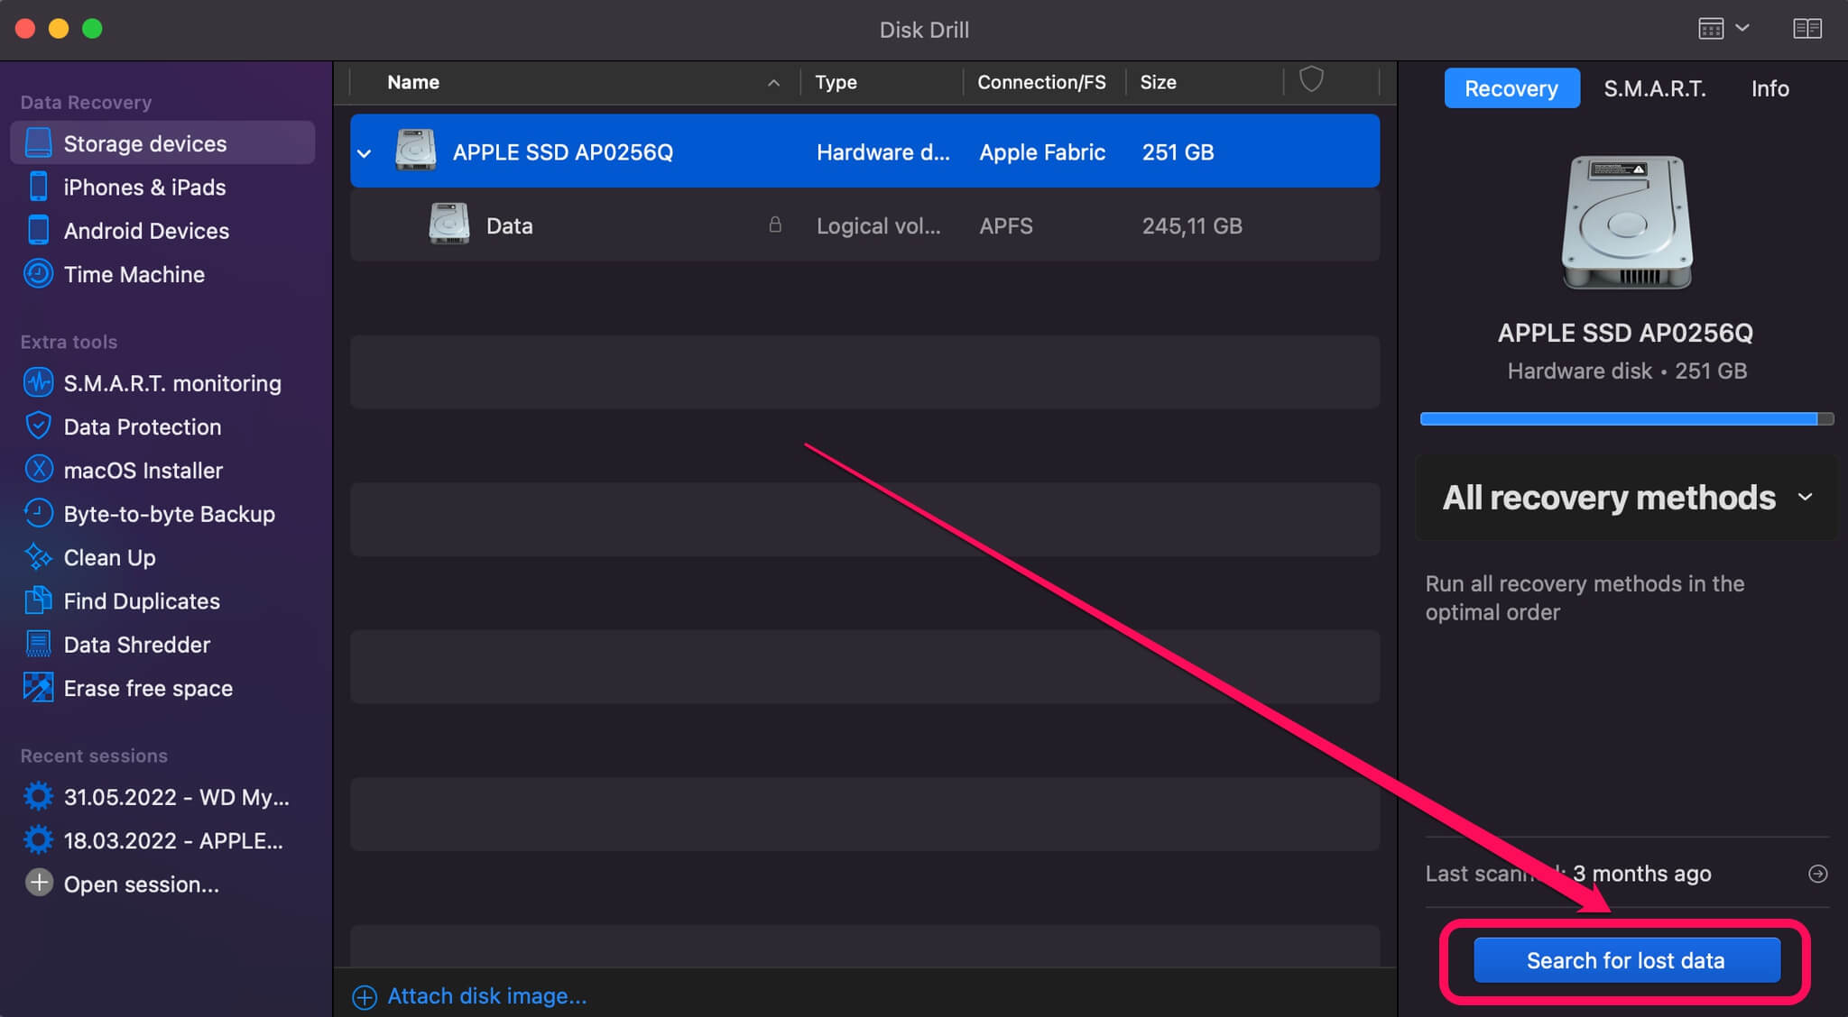Click the large hard disk image in details panel
This screenshot has width=1848, height=1017.
[x=1627, y=222]
